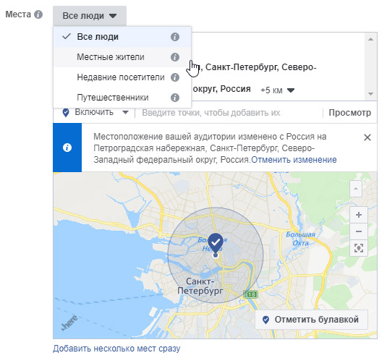Select Недавние посетители option

pos(122,77)
